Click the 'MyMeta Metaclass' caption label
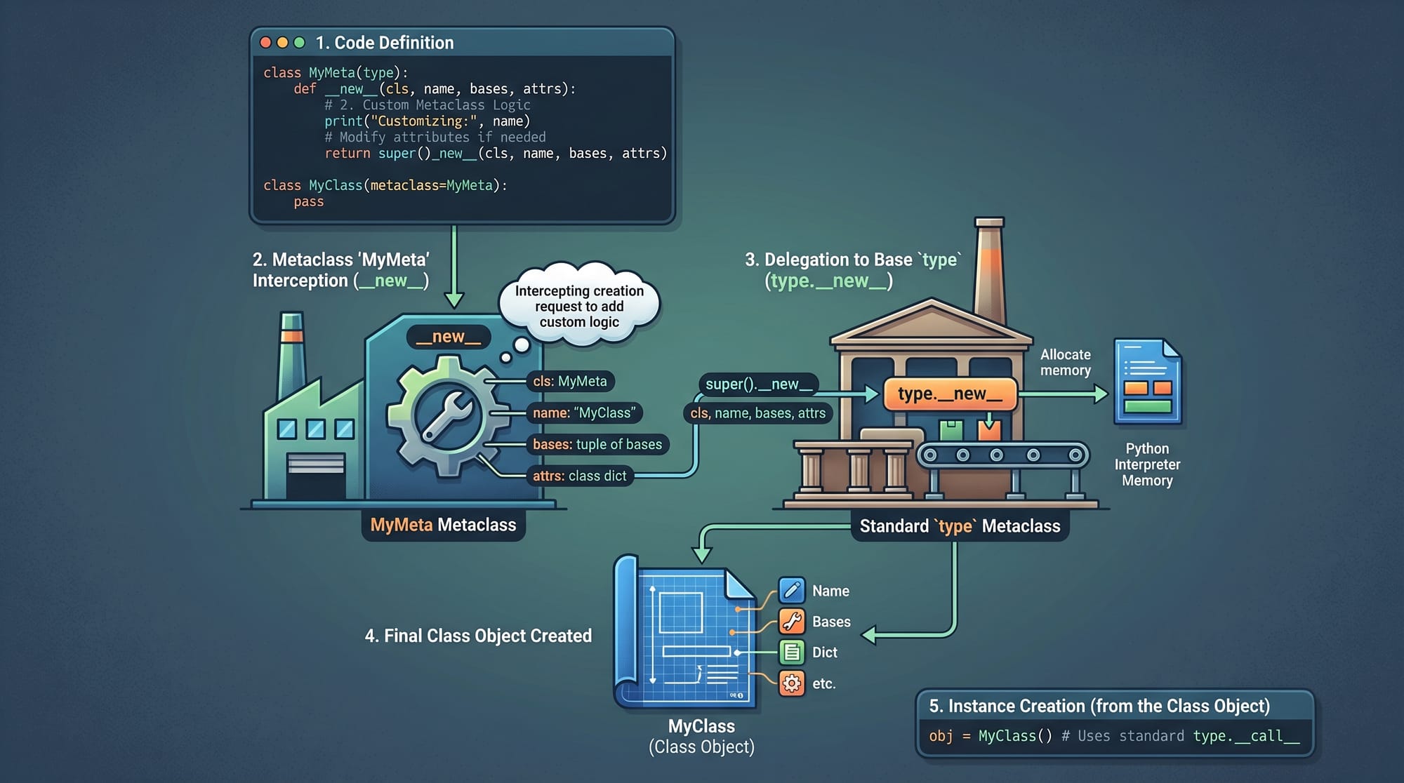This screenshot has height=783, width=1404. pos(443,525)
